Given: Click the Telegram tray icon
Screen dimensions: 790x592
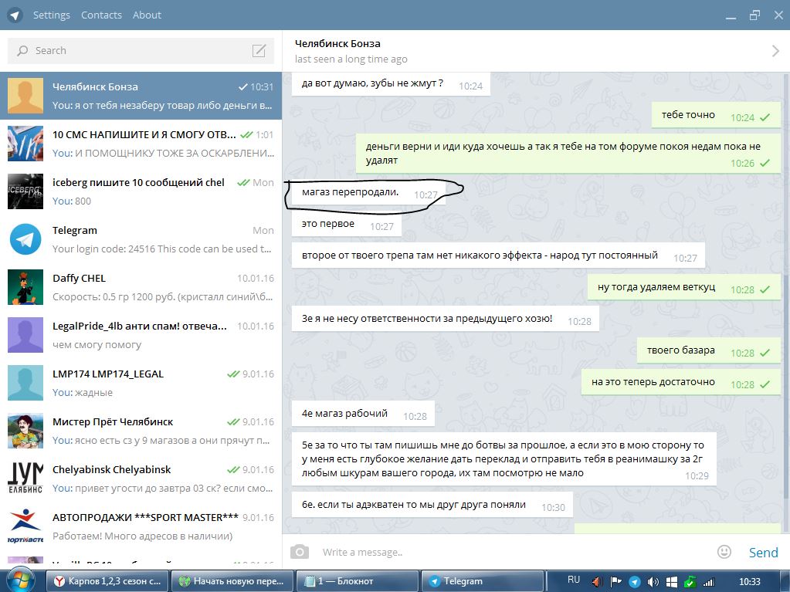Looking at the screenshot, I should [634, 582].
